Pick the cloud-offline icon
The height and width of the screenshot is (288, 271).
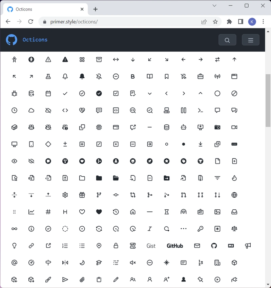pos(48,110)
